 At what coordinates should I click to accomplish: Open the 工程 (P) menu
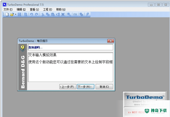coord(48,10)
